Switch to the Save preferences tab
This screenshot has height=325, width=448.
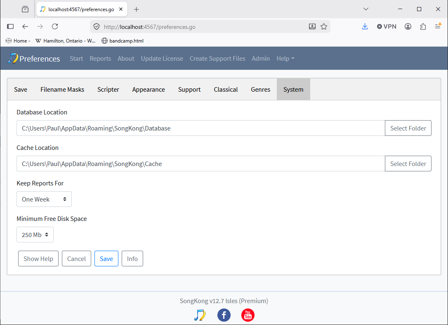click(21, 90)
